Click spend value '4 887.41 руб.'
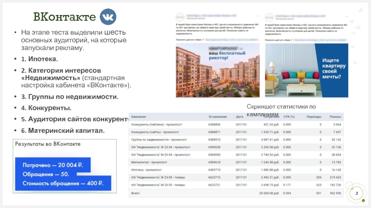The height and width of the screenshot is (208, 371). pyautogui.click(x=270, y=140)
